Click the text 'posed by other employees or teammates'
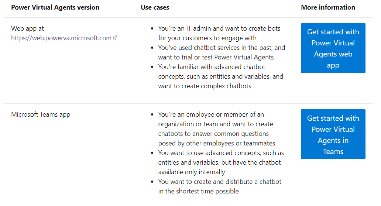The width and height of the screenshot is (381, 206). pos(216,143)
